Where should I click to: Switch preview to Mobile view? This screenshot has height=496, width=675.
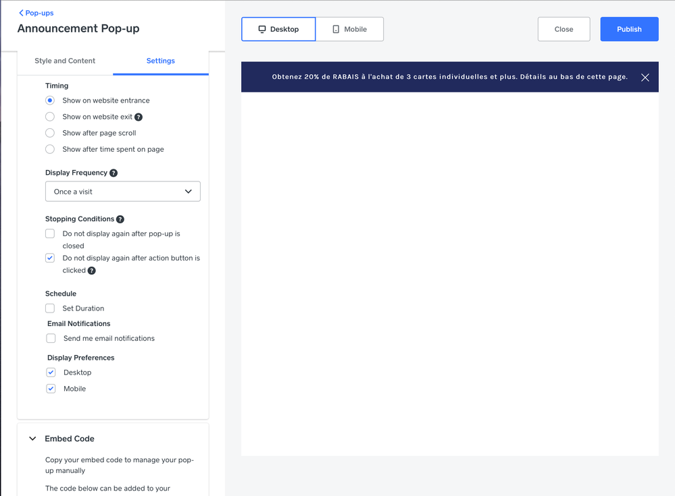(x=349, y=29)
